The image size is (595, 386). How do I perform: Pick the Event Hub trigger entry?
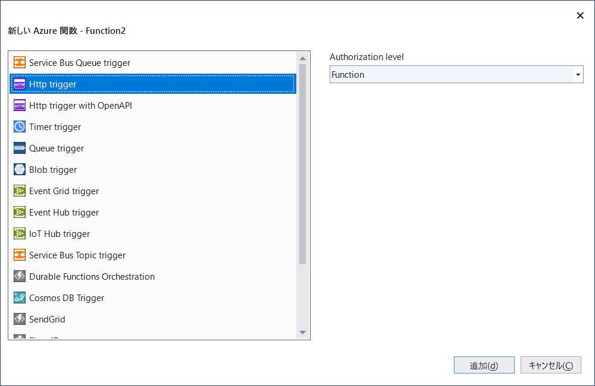[x=152, y=212]
